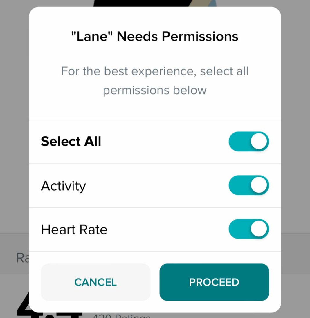Click the white dialog card area
This screenshot has width=310, height=318.
(155, 107)
